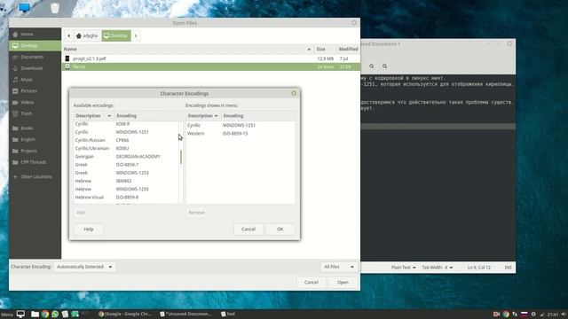Screen dimensions: 568x319
Task: Click network icon in system tray
Action: (x=542, y=315)
